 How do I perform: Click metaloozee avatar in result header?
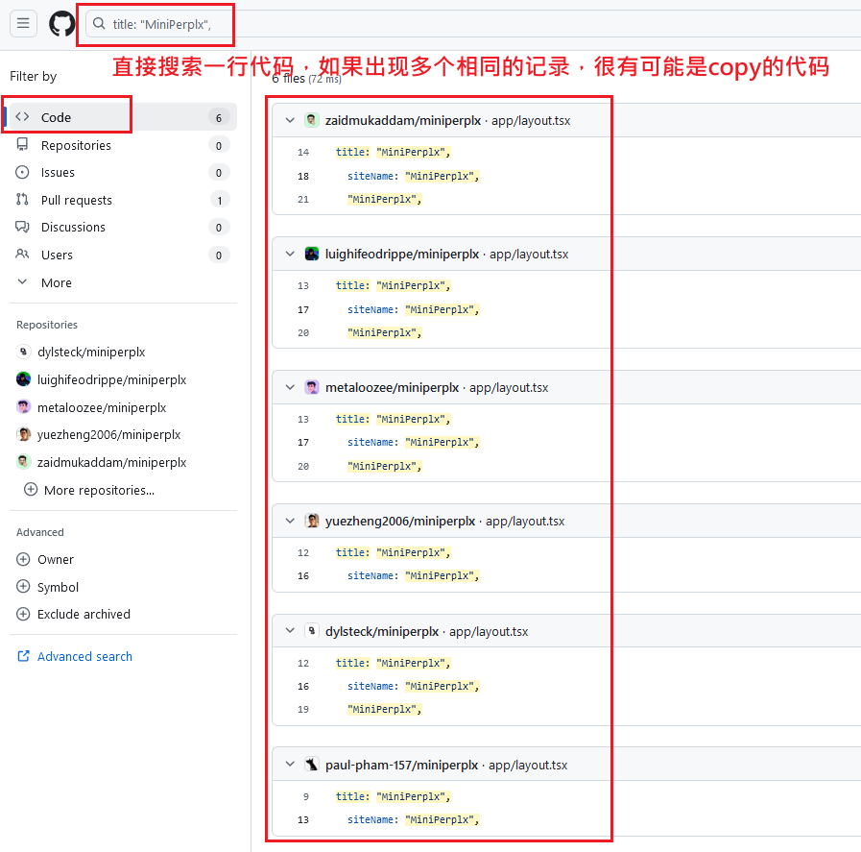pyautogui.click(x=311, y=387)
